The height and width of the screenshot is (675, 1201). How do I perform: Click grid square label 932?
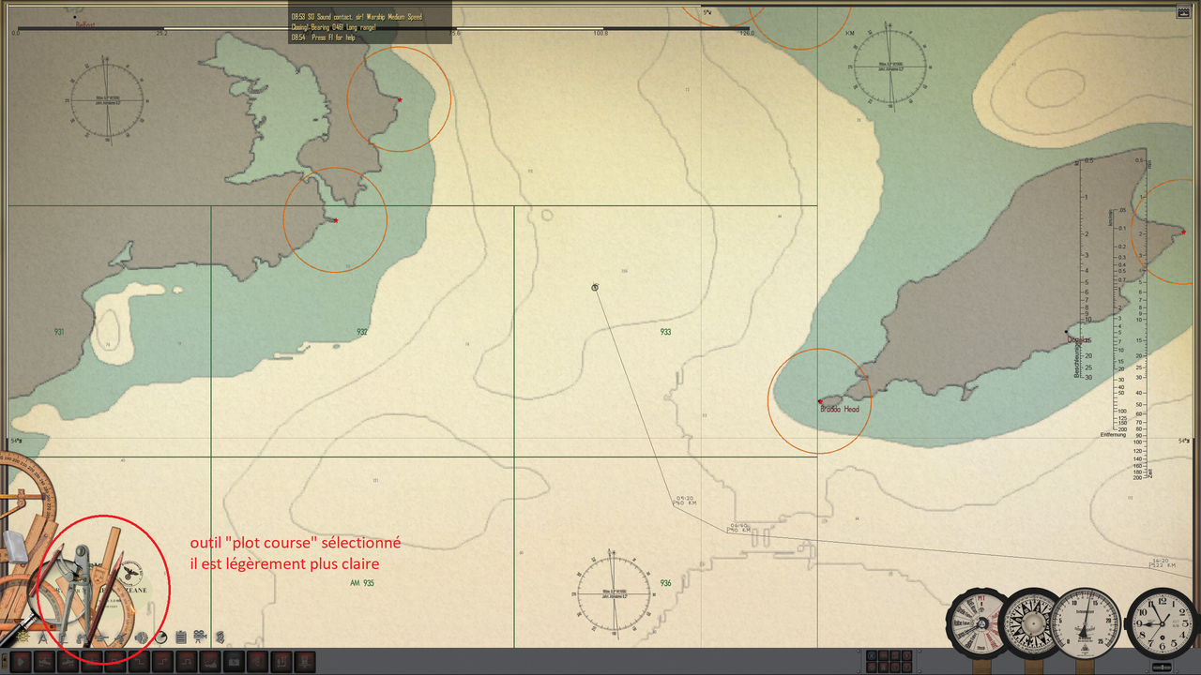362,332
